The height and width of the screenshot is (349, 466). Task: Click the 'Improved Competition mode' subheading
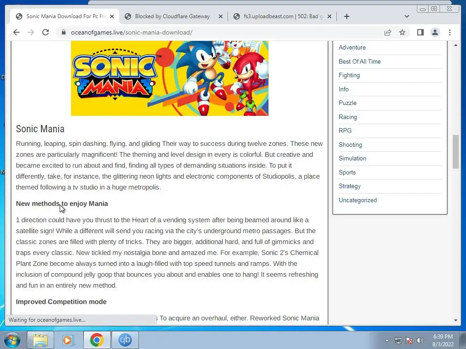click(61, 302)
